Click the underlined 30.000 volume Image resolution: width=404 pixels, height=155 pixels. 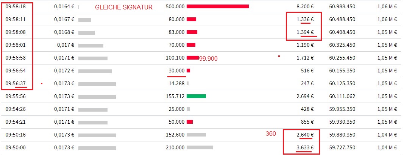tap(176, 71)
